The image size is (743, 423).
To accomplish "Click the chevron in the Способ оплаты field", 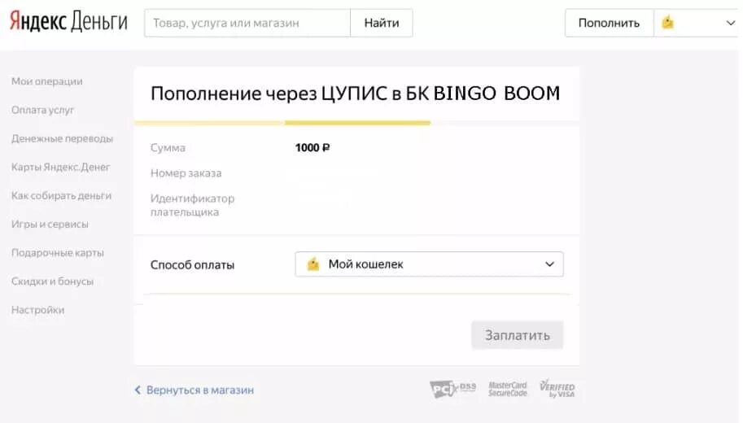I will 549,264.
